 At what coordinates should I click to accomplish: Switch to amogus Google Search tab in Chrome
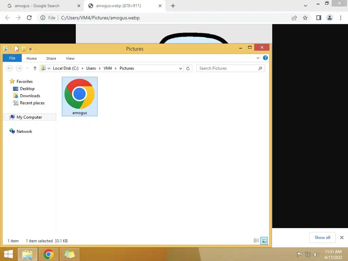pos(37,6)
